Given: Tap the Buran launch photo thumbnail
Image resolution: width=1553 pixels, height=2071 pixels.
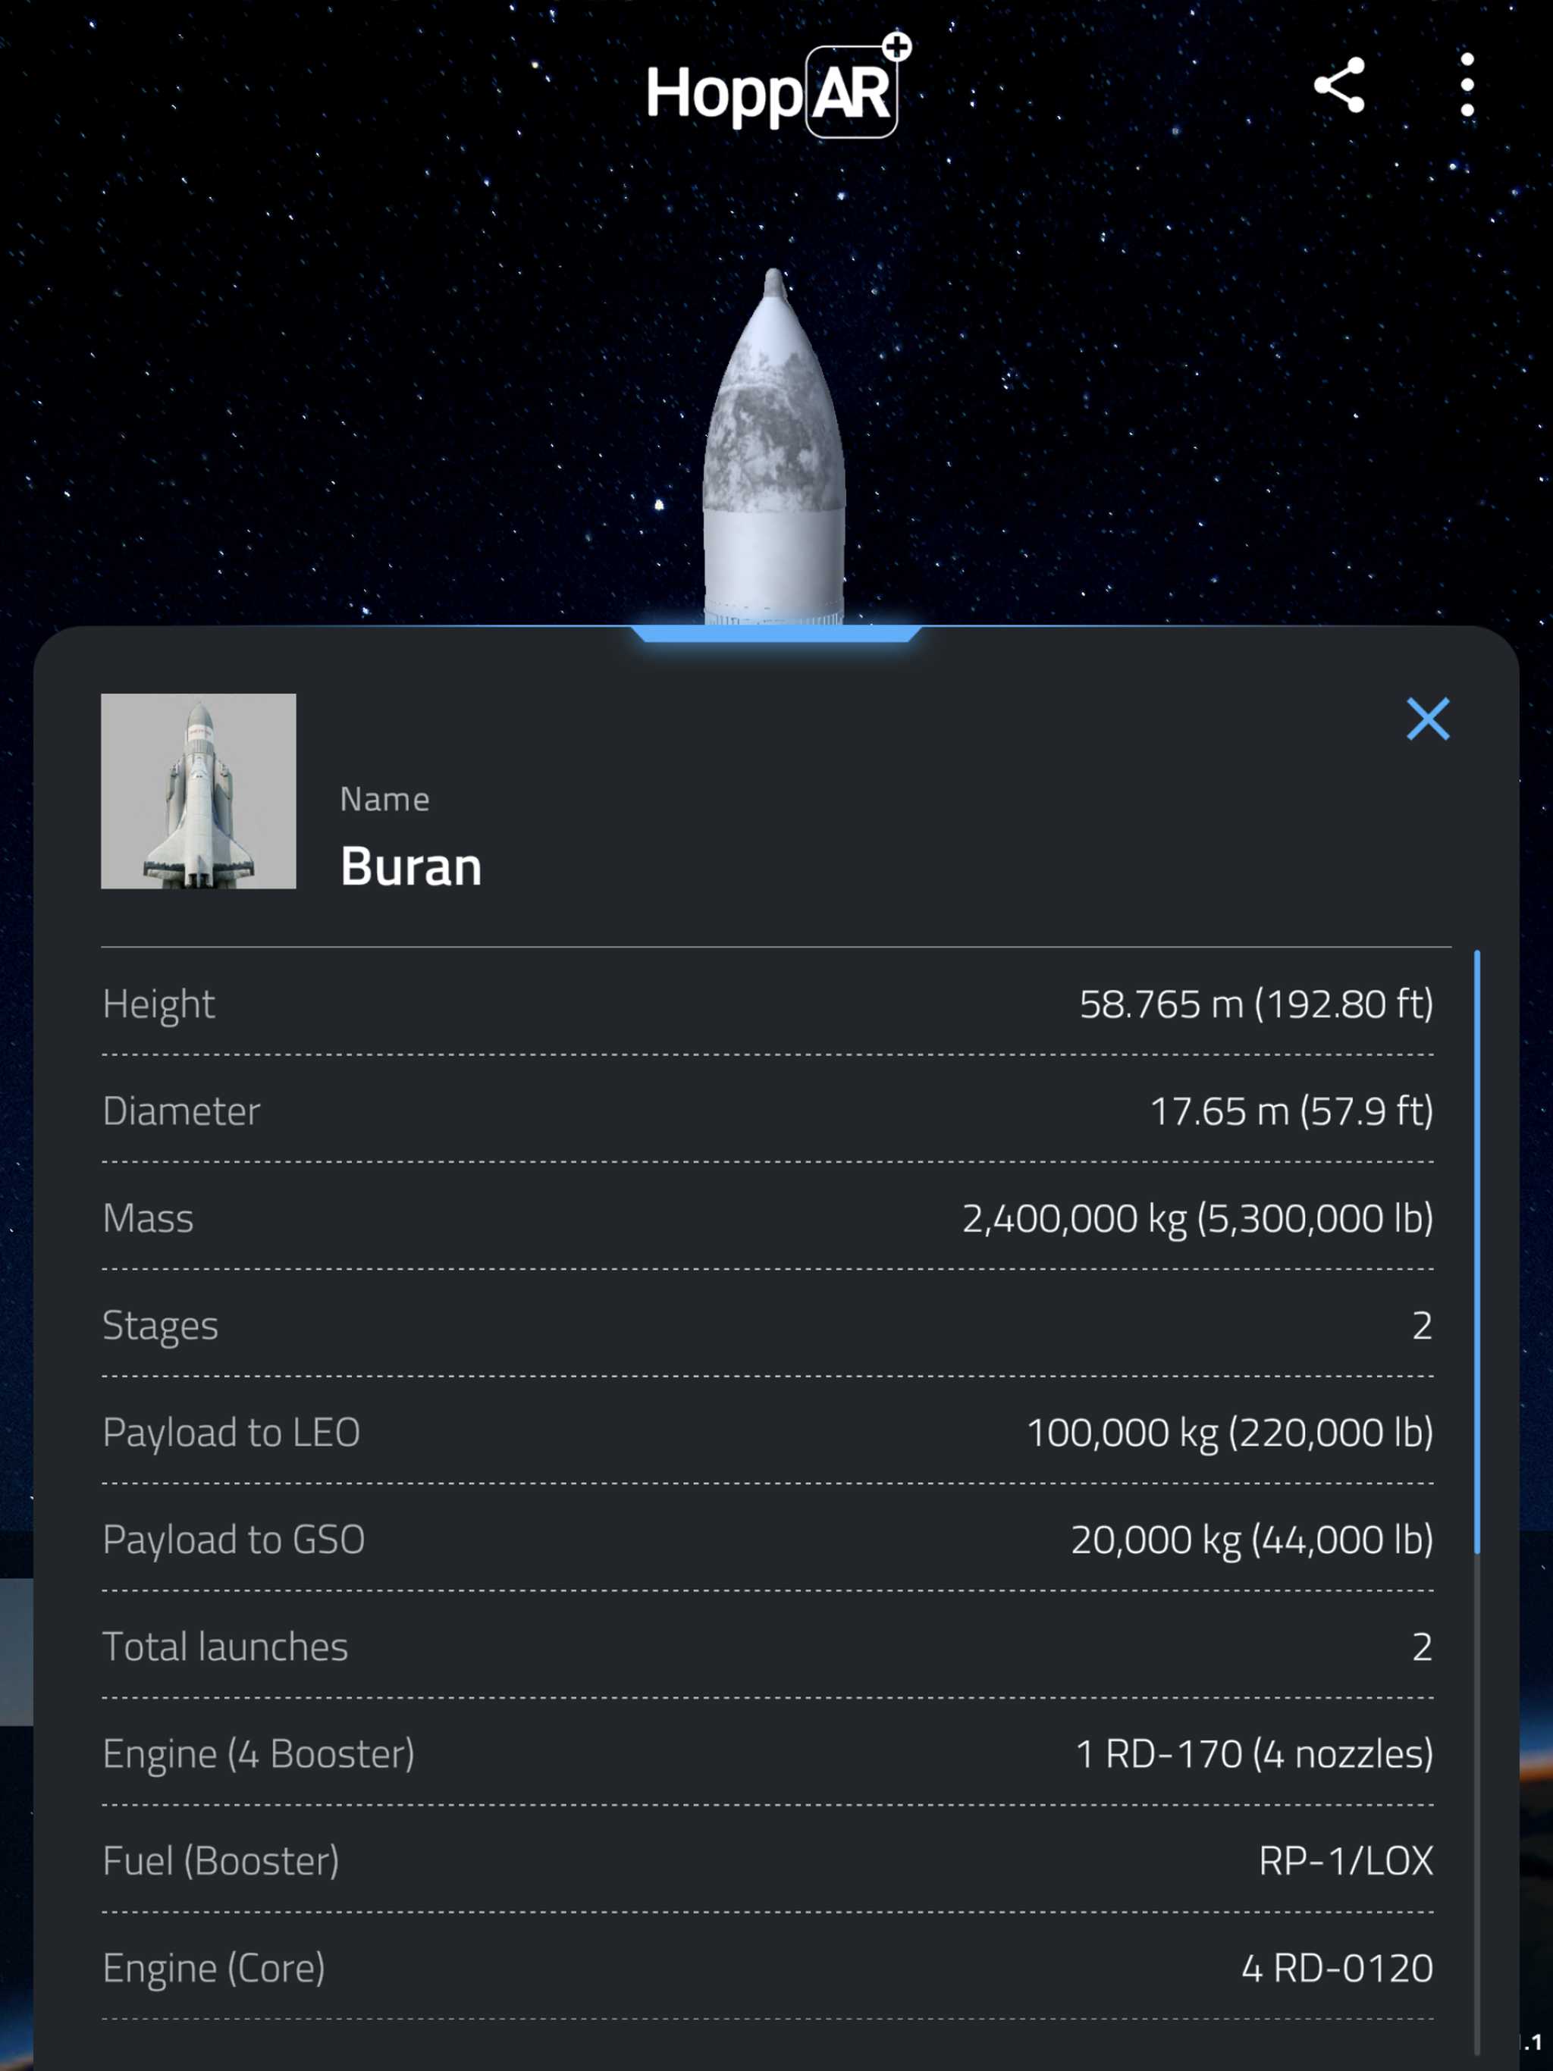Looking at the screenshot, I should point(199,791).
